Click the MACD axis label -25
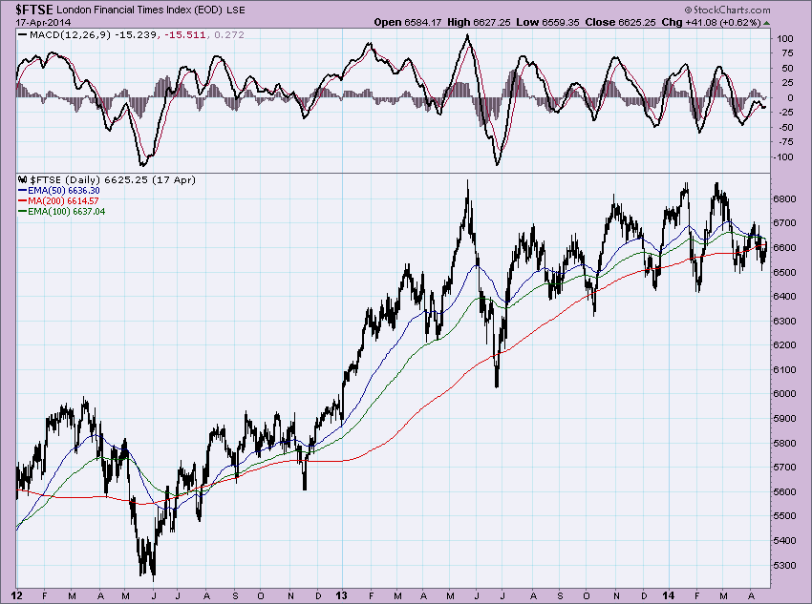The height and width of the screenshot is (604, 812). point(785,113)
